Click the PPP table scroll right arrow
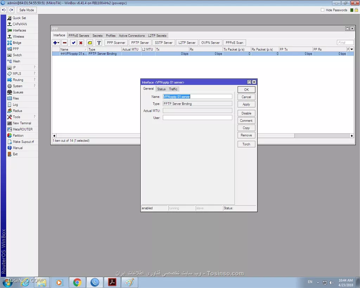This screenshot has height=288, width=360. point(352,136)
